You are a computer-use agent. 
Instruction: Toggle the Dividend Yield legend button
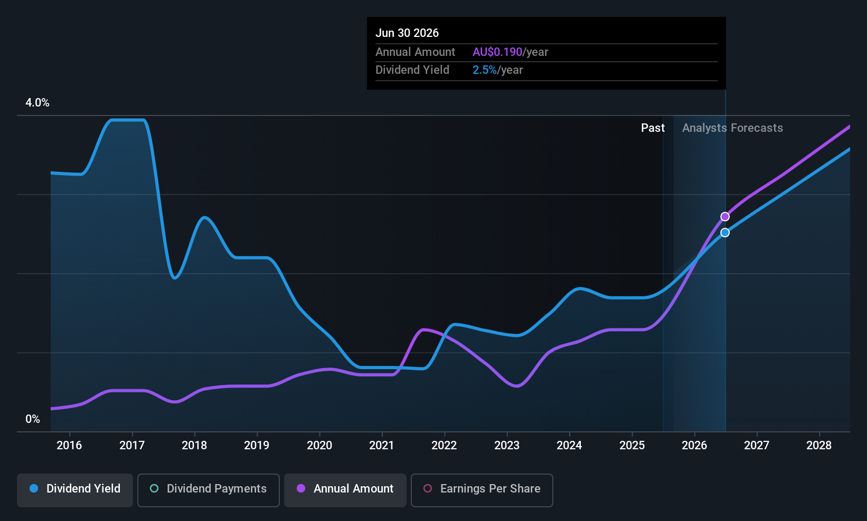pyautogui.click(x=75, y=490)
